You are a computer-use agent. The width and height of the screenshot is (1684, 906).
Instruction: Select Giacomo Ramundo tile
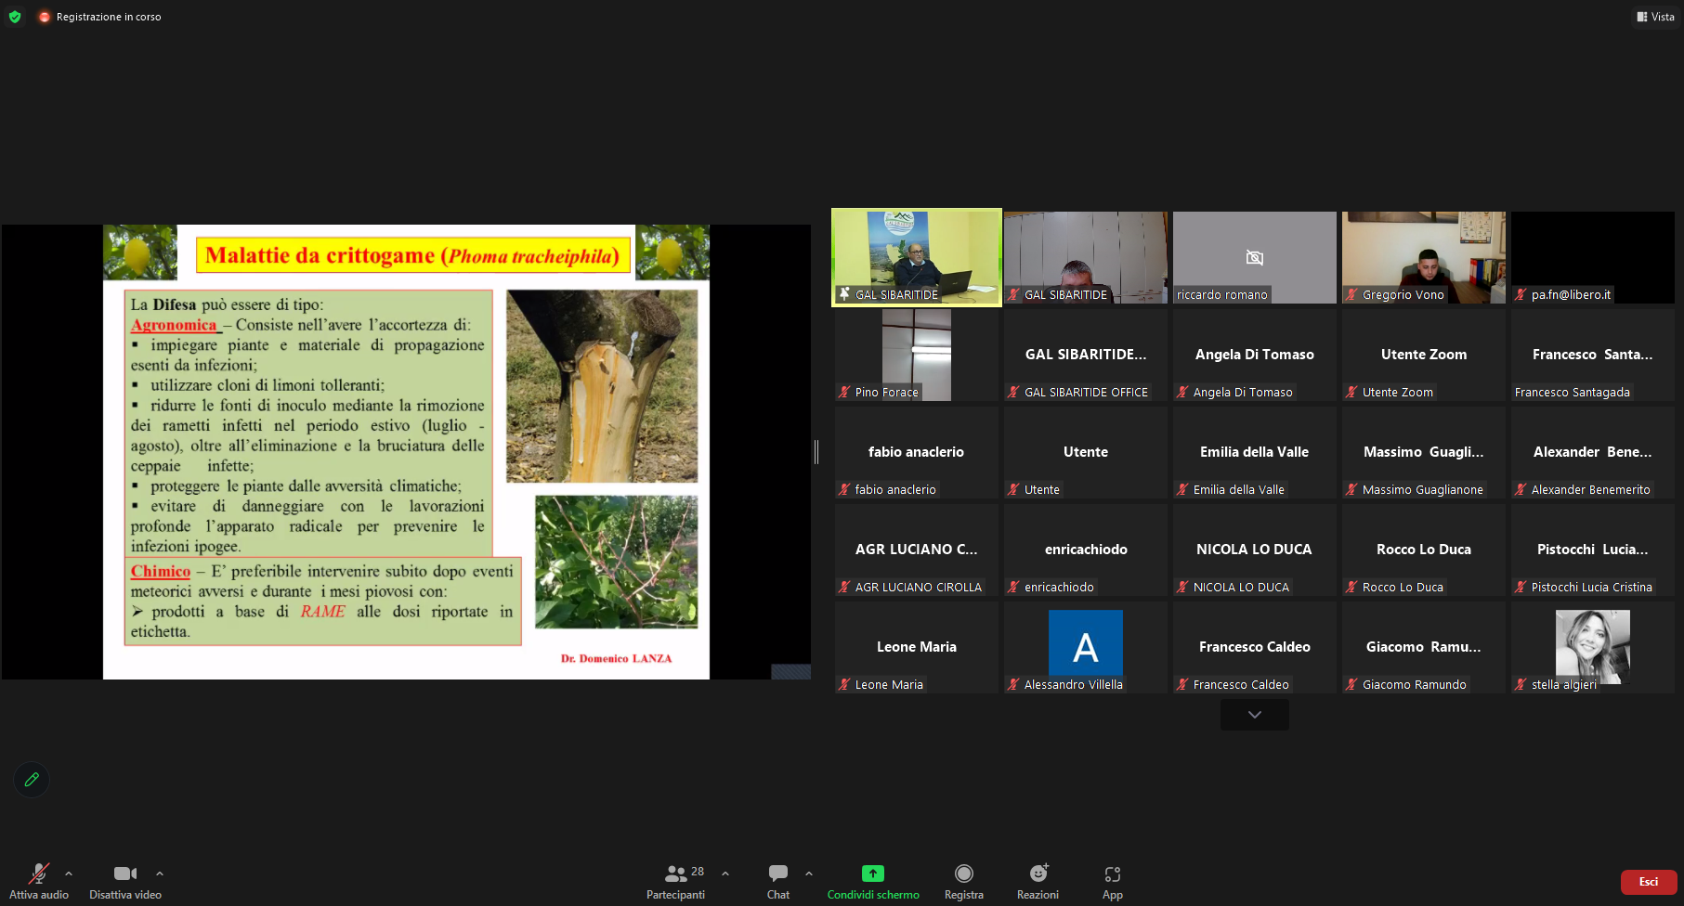pyautogui.click(x=1424, y=647)
